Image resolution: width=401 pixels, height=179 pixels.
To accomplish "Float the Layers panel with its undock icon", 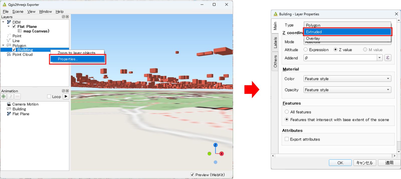I will (x=63, y=17).
